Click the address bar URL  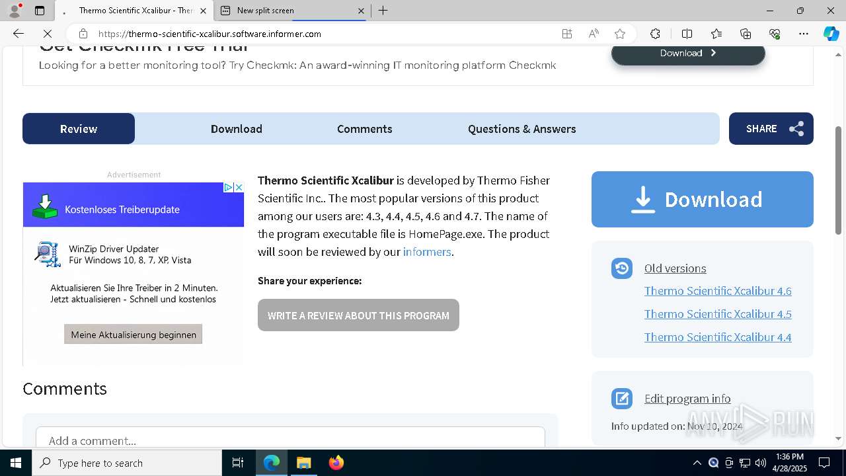tap(210, 34)
